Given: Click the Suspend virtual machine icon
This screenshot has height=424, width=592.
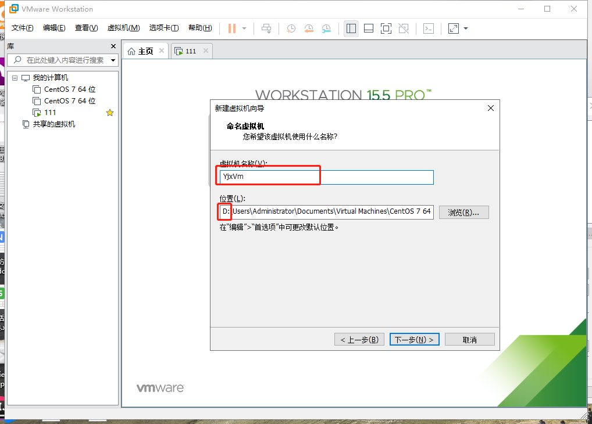Looking at the screenshot, I should pos(231,28).
